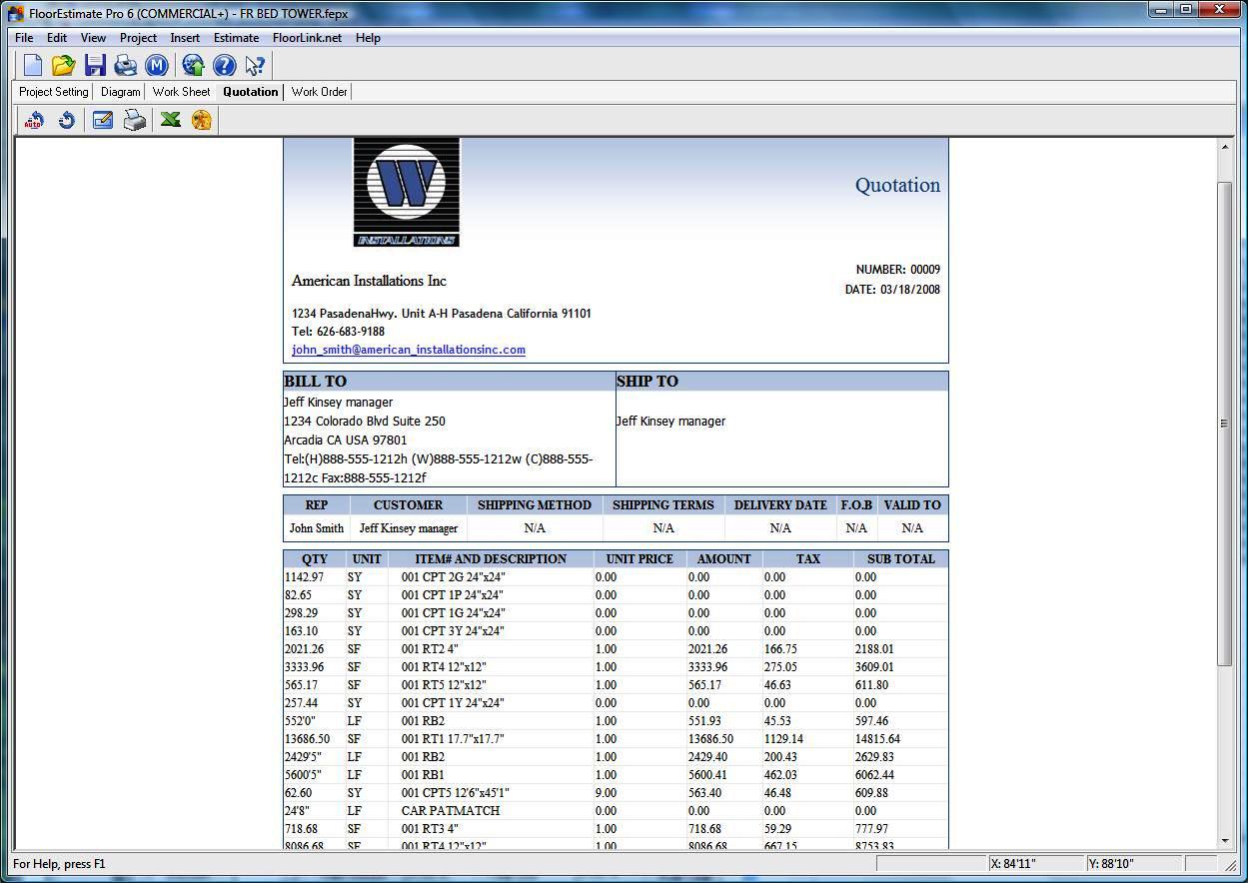Click the vertical scrollbar down arrow

coord(1225,841)
